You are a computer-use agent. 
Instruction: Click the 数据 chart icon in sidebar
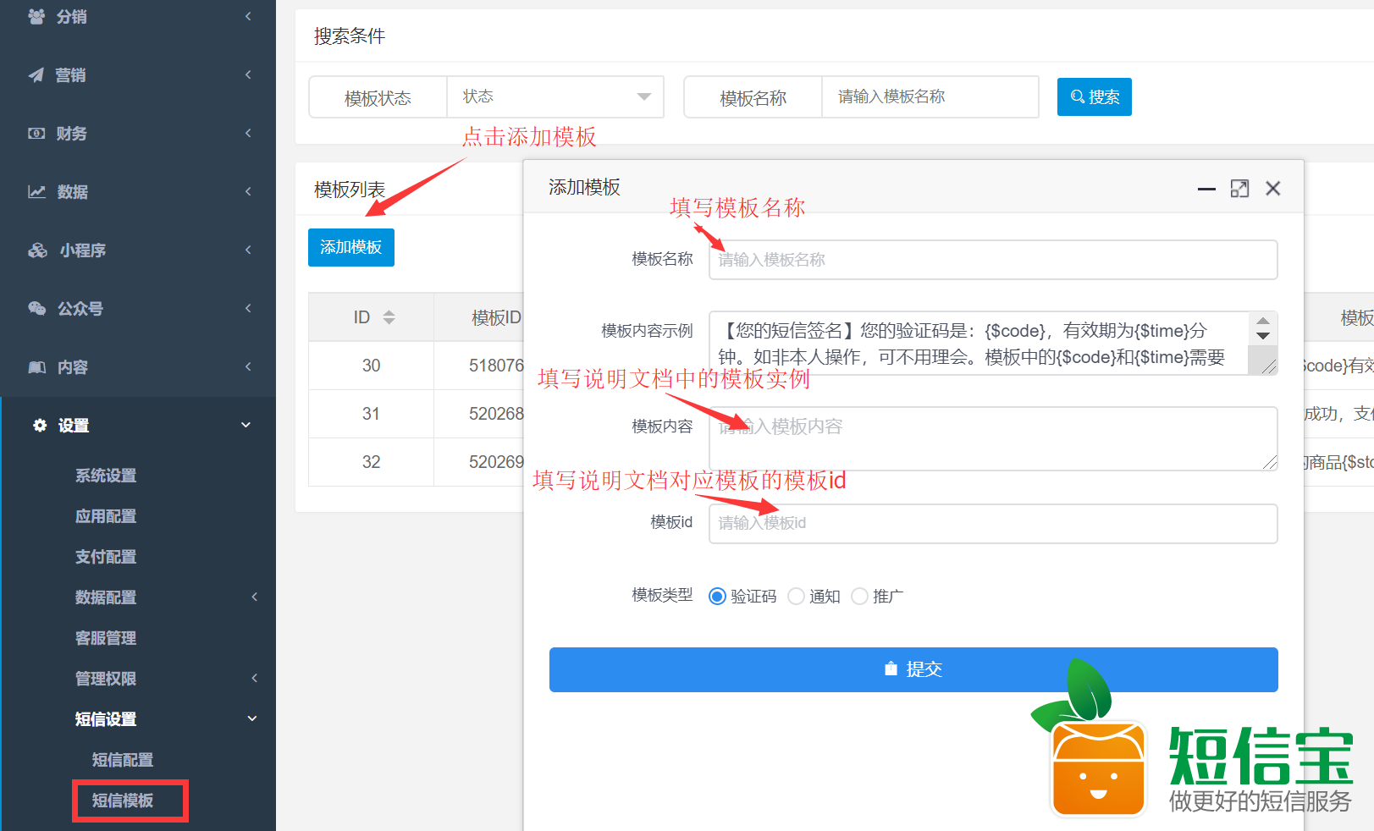[x=36, y=192]
